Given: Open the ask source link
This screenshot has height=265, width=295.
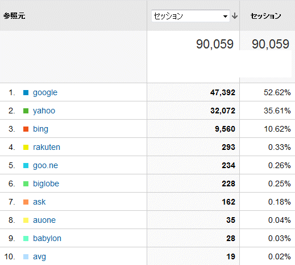Looking at the screenshot, I should [x=39, y=202].
